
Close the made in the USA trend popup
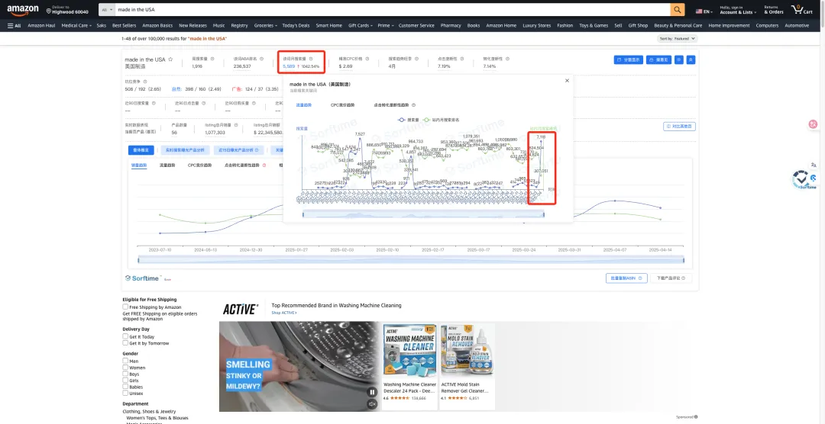(x=567, y=80)
